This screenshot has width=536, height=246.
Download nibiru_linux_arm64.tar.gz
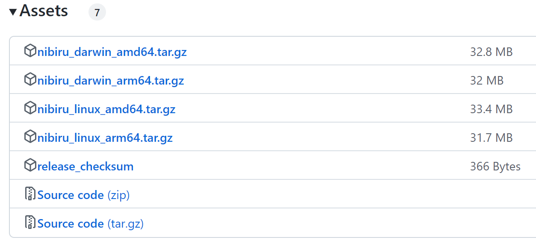coord(105,138)
